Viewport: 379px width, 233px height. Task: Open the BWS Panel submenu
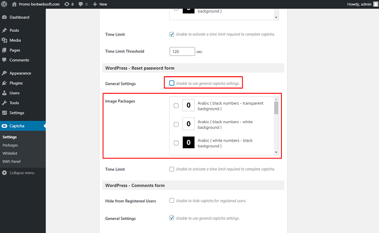tap(11, 161)
